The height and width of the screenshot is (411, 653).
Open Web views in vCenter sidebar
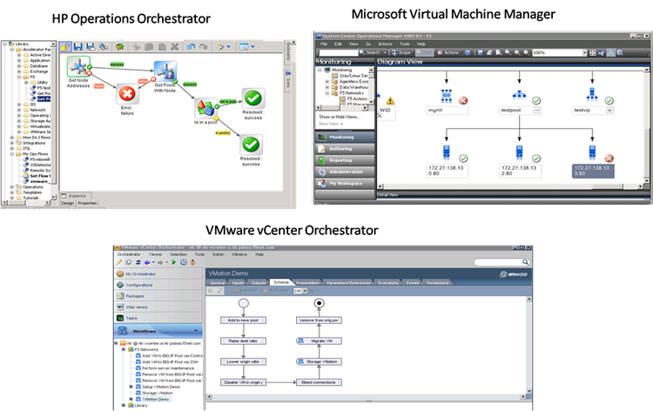(158, 307)
